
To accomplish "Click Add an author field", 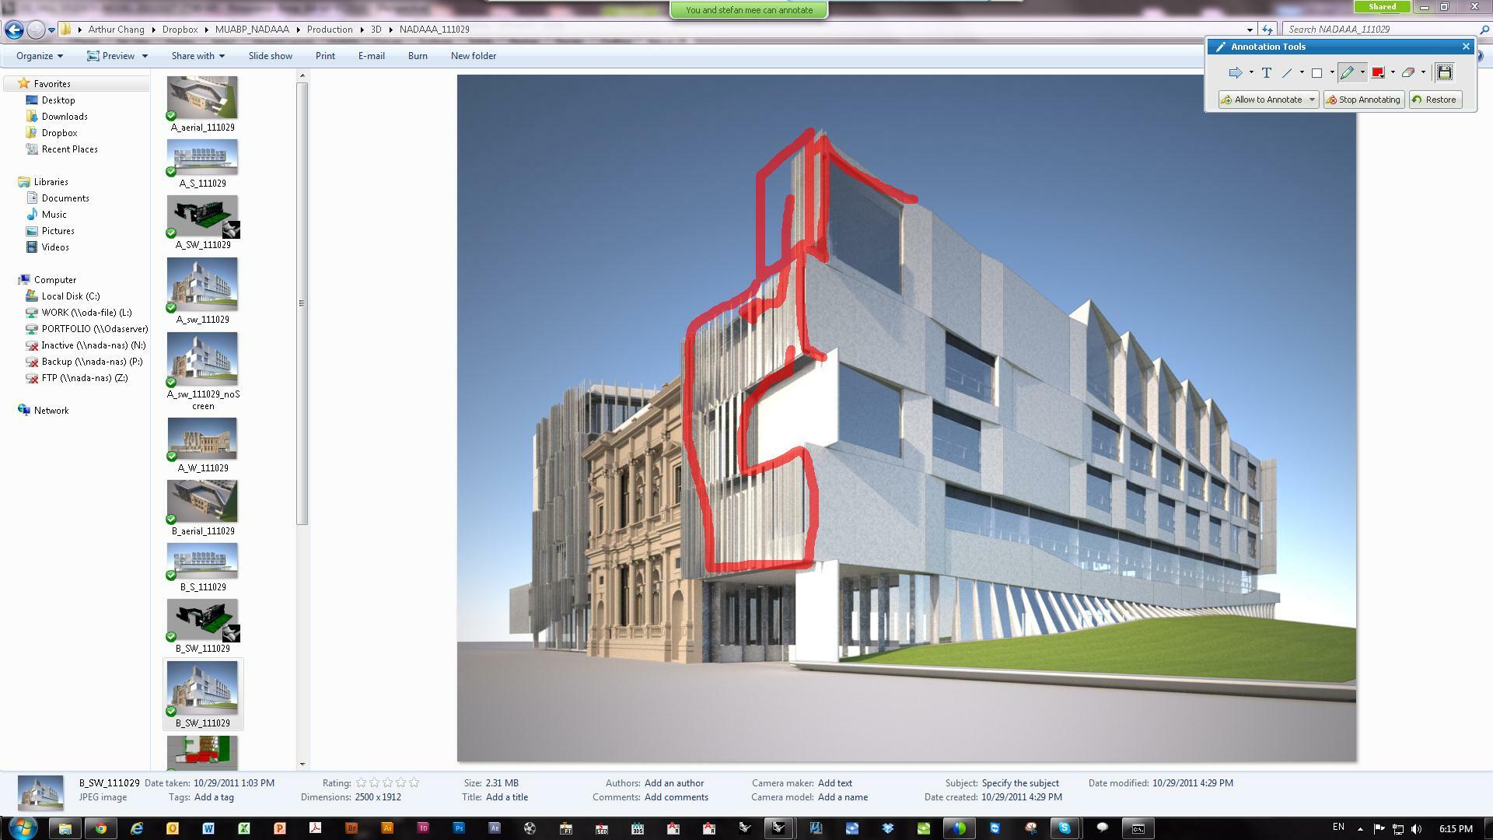I will [x=673, y=783].
